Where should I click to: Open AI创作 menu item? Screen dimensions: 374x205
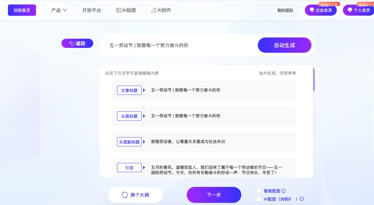coord(161,10)
